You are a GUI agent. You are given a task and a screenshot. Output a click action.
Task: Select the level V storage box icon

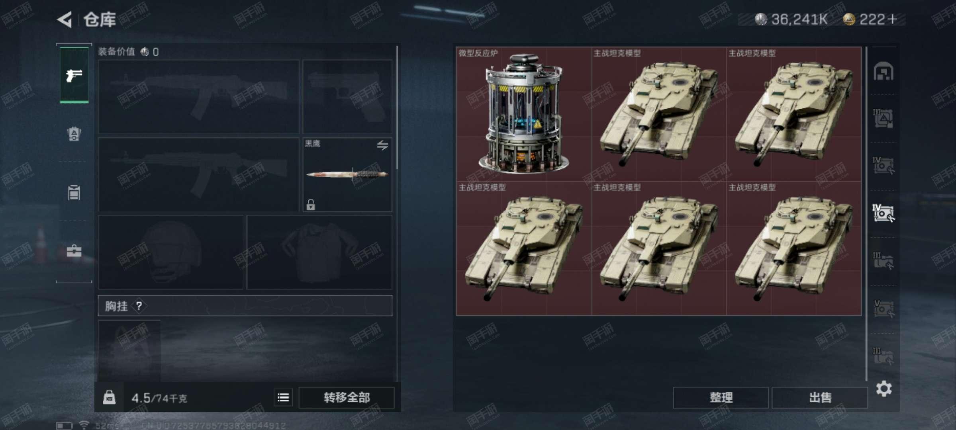pyautogui.click(x=883, y=309)
